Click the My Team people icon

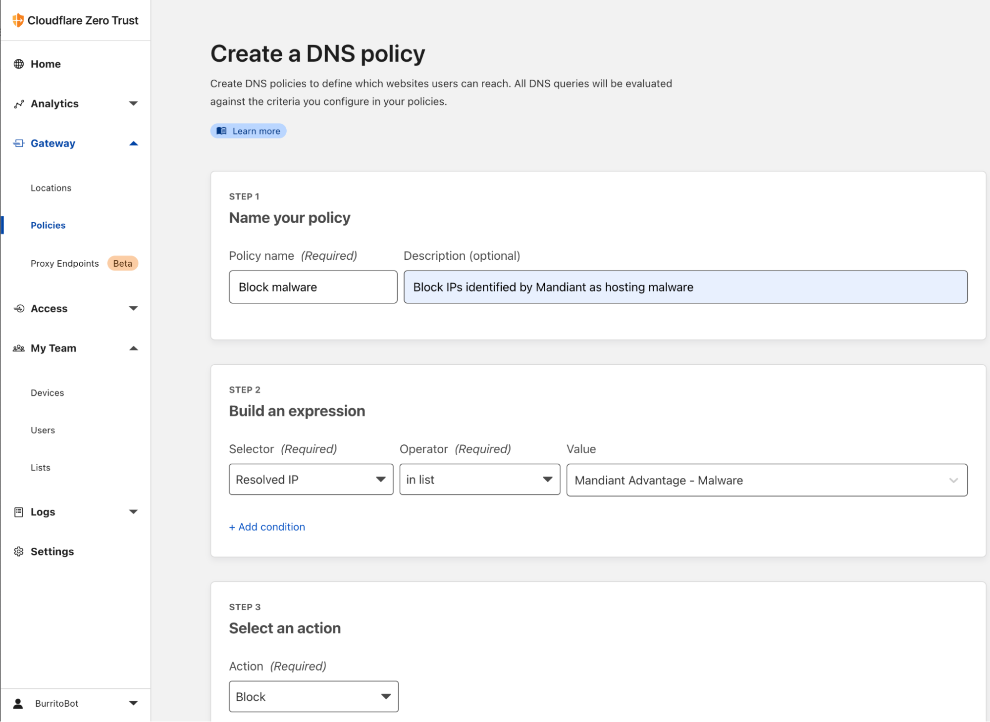[x=19, y=348]
